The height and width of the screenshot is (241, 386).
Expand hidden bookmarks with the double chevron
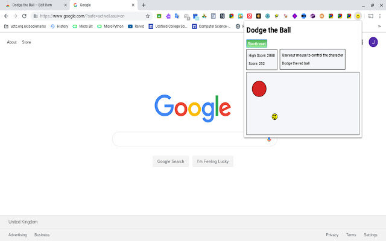pos(379,27)
